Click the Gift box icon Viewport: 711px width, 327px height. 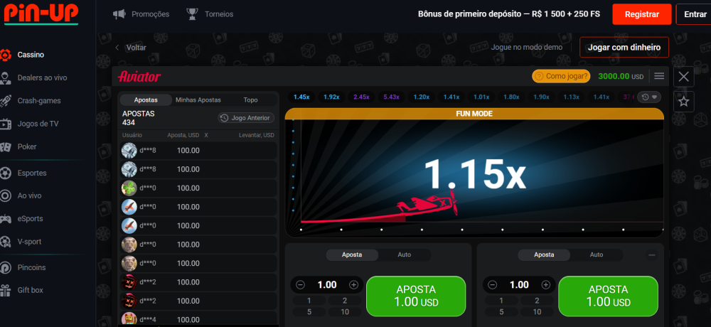[x=6, y=290]
